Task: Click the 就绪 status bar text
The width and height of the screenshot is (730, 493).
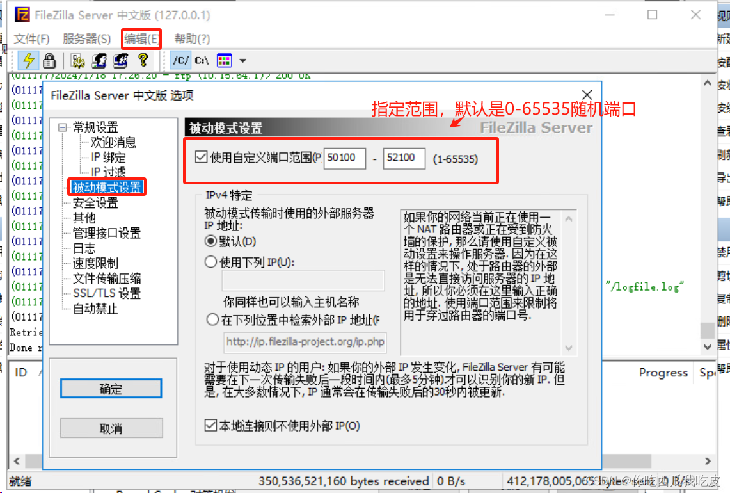Action: [x=20, y=481]
